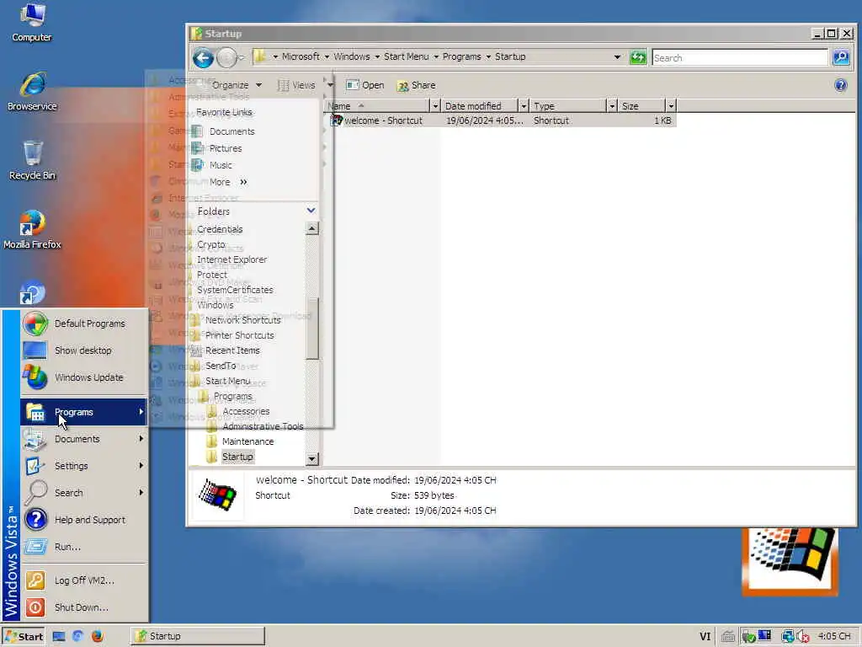Select Internet Explorer folder in tree

(x=231, y=259)
